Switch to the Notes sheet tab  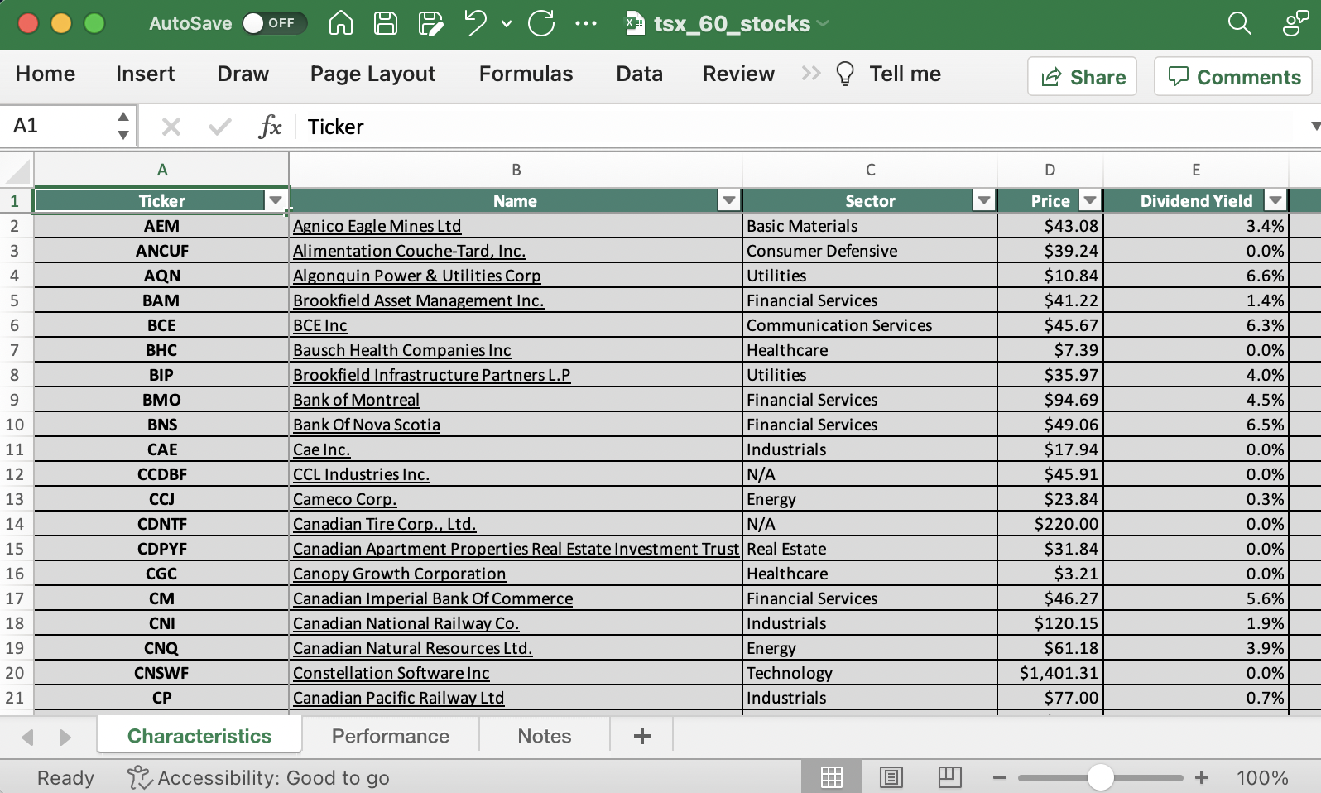pyautogui.click(x=545, y=736)
